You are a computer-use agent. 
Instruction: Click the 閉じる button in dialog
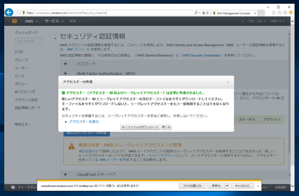[x=166, y=127]
